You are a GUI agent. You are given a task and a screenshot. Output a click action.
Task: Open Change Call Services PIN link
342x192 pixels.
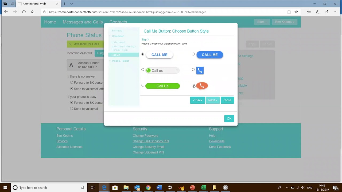151,141
